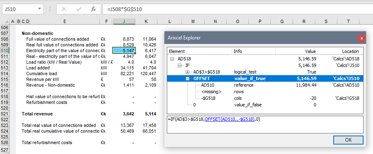Click the formula bar showing =J508*$G$510
The image size is (373, 154).
coord(238,9)
